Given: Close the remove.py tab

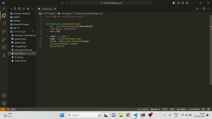Looking at the screenshot, I should (55, 9).
